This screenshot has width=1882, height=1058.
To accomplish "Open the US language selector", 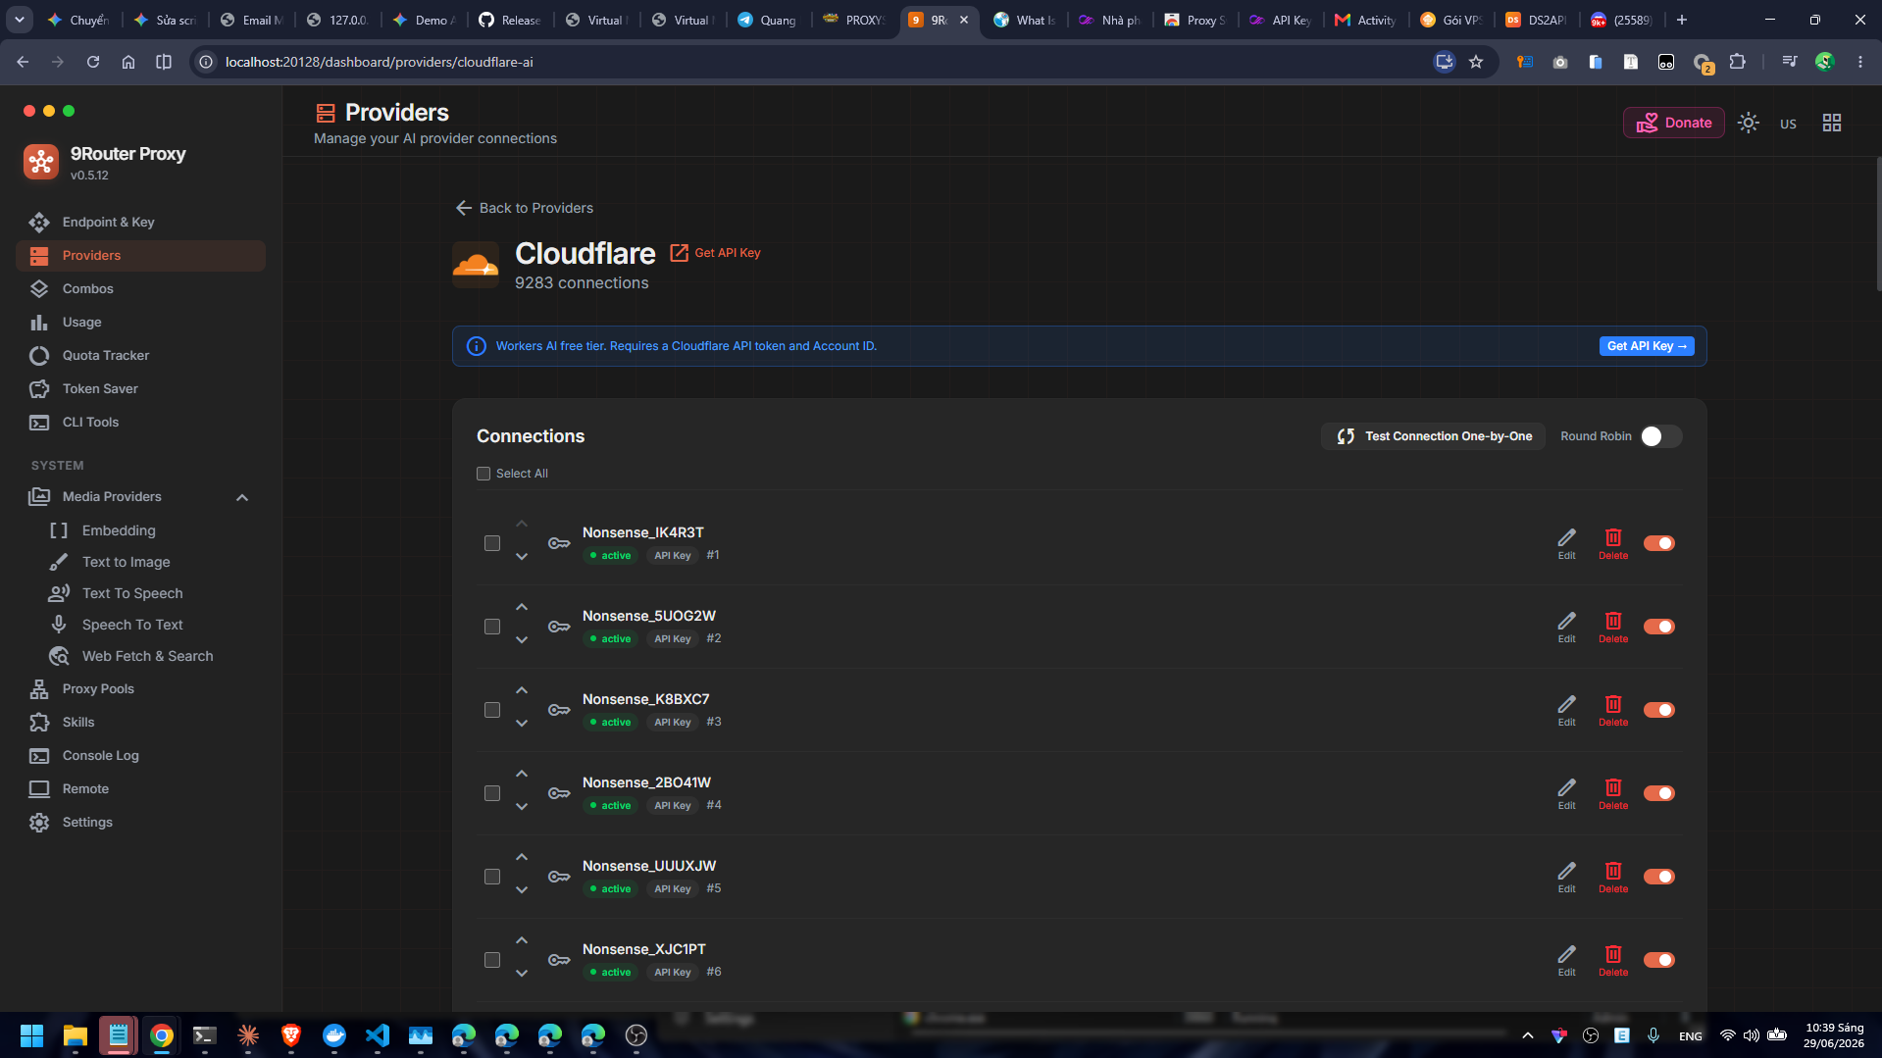I will pyautogui.click(x=1789, y=124).
